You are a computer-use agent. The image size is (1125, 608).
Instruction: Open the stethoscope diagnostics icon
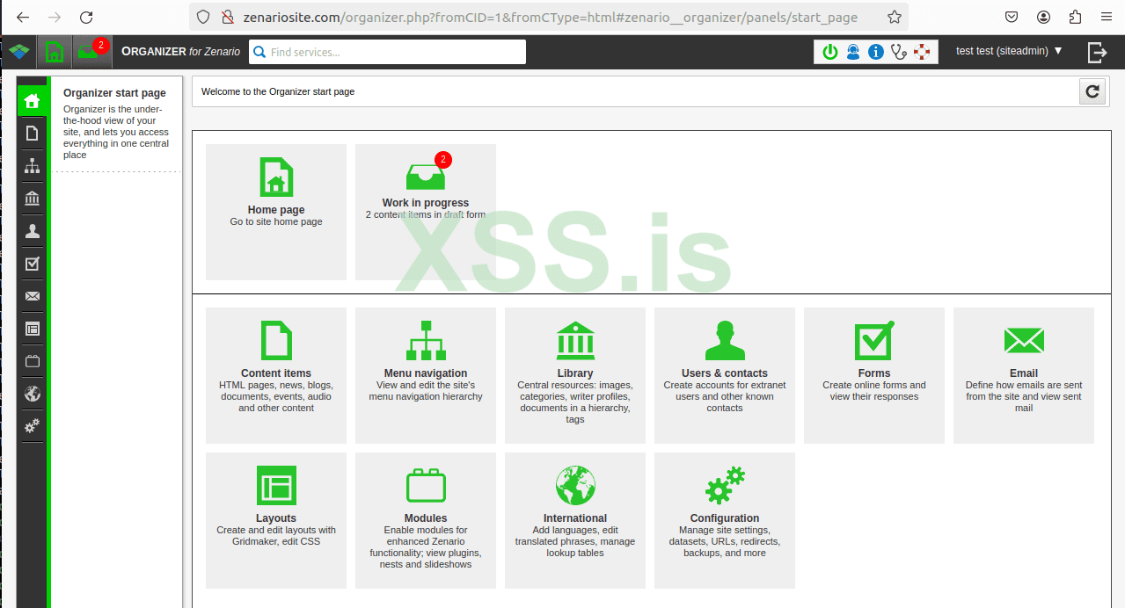[x=898, y=52]
